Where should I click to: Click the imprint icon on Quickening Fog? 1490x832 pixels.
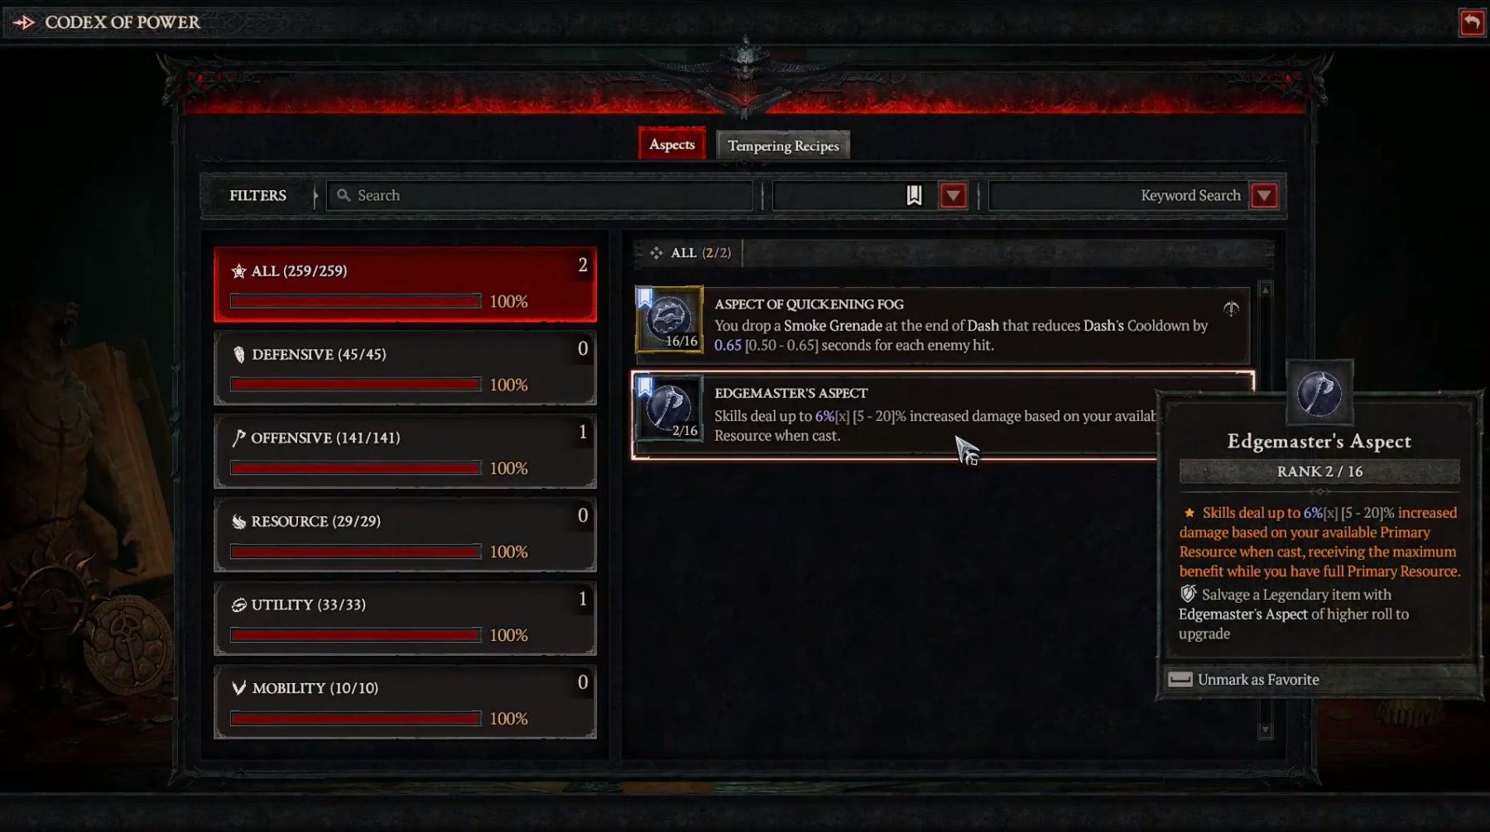point(1231,309)
